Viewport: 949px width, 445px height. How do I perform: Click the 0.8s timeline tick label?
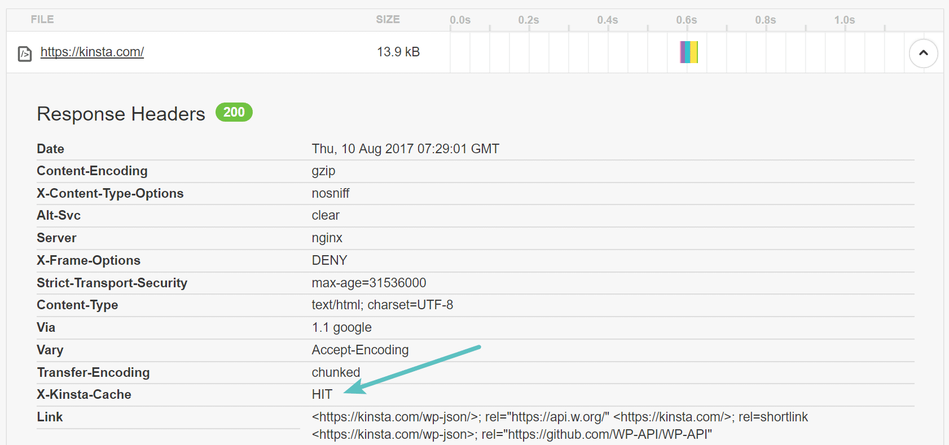click(x=766, y=20)
